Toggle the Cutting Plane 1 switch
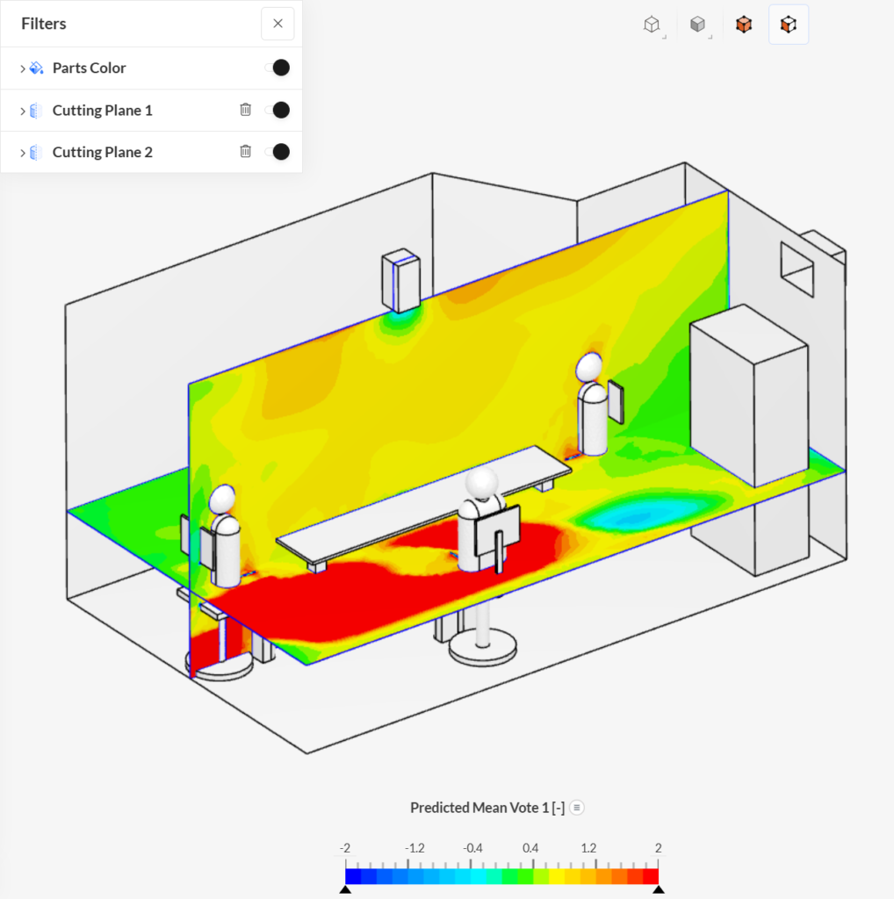894x899 pixels. pos(278,110)
